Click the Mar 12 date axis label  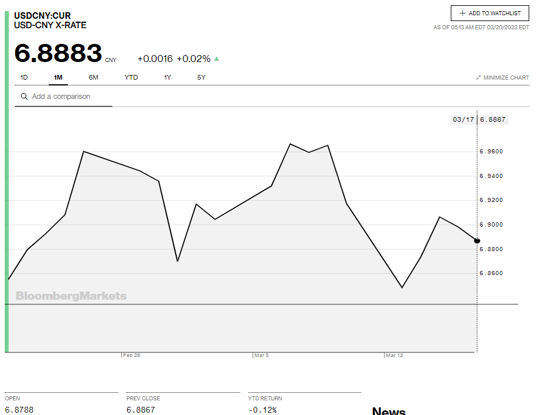pyautogui.click(x=395, y=355)
